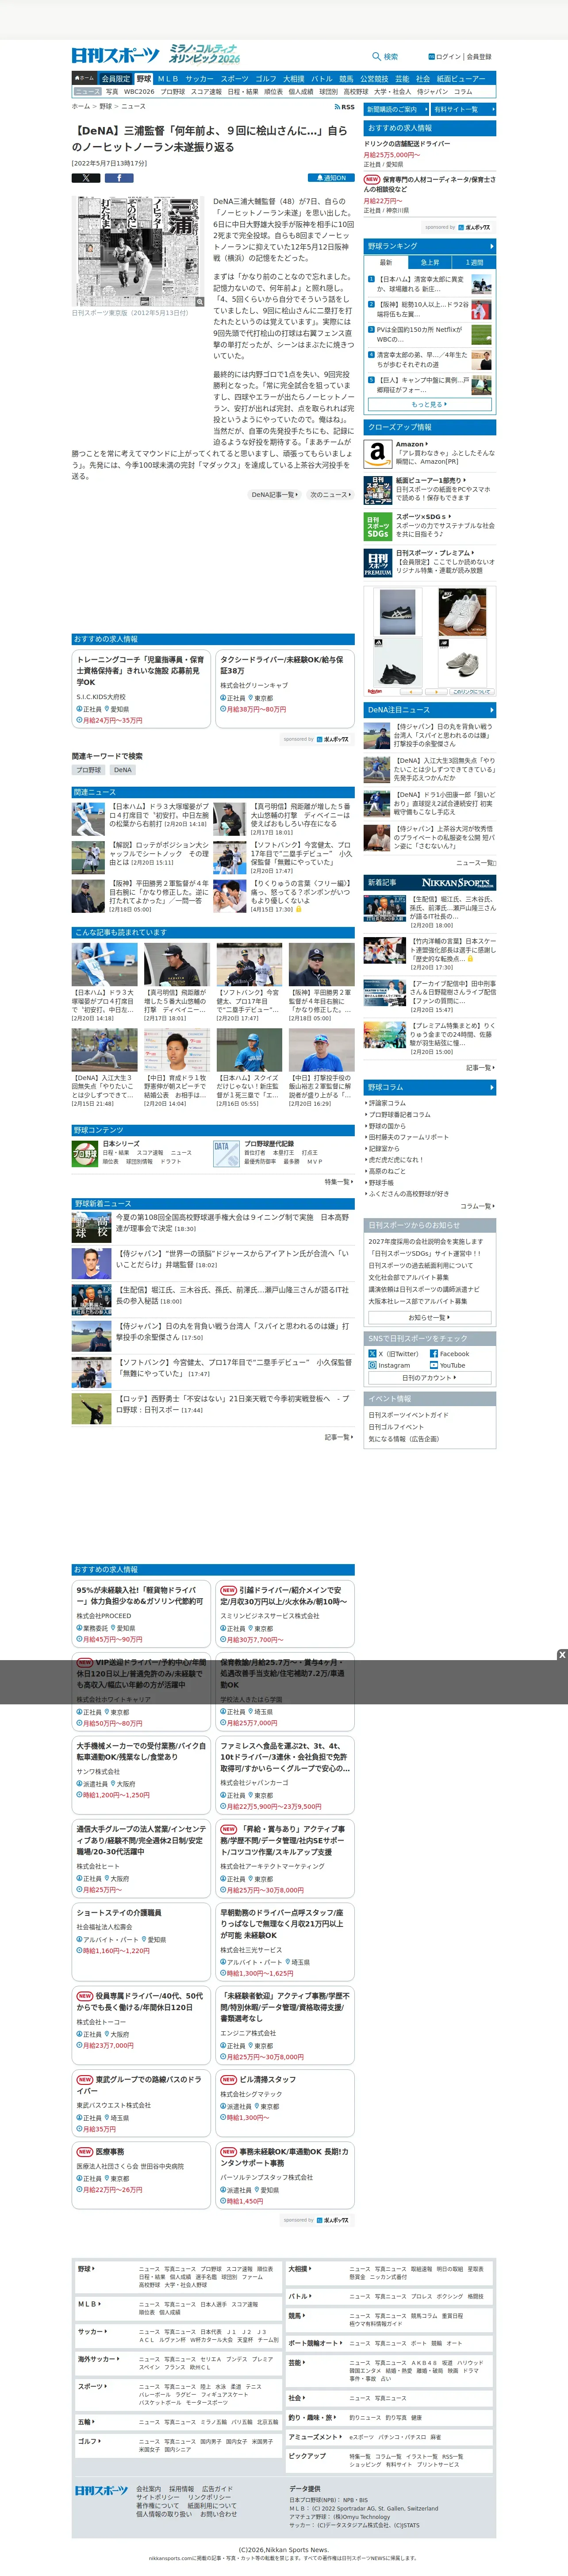568x2576 pixels.
Task: Open the YouTube SNS icon
Action: 433,1365
